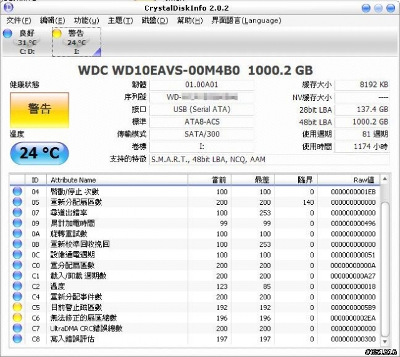Viewport: 400px width, 357px height.
Task: Open the 幫助(H) menu
Action: click(190, 21)
